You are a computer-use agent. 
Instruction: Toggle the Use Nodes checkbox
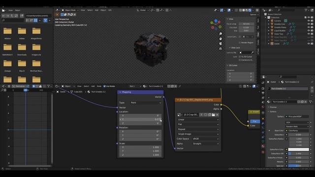(104, 87)
